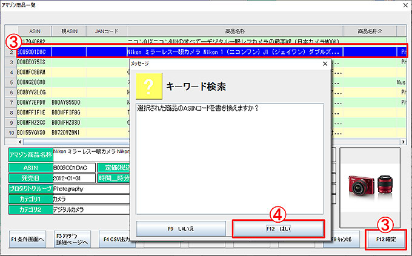The height and width of the screenshot is (256, 412).
Task: Click the プロダクトグループ Photography field
Action: pyautogui.click(x=91, y=189)
